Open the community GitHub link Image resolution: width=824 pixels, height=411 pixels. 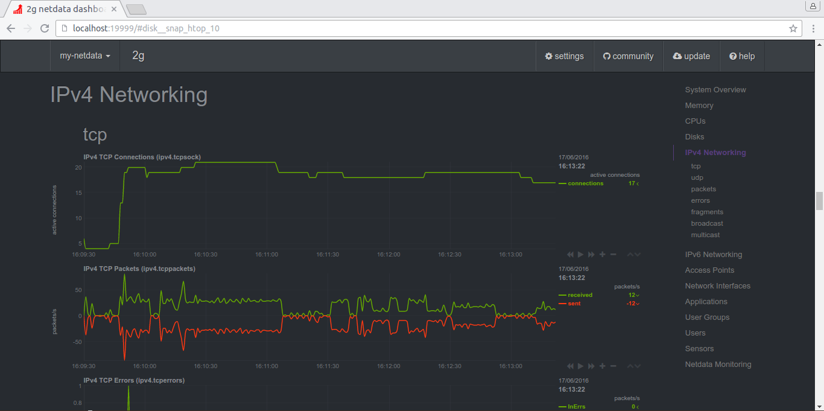[x=629, y=56]
